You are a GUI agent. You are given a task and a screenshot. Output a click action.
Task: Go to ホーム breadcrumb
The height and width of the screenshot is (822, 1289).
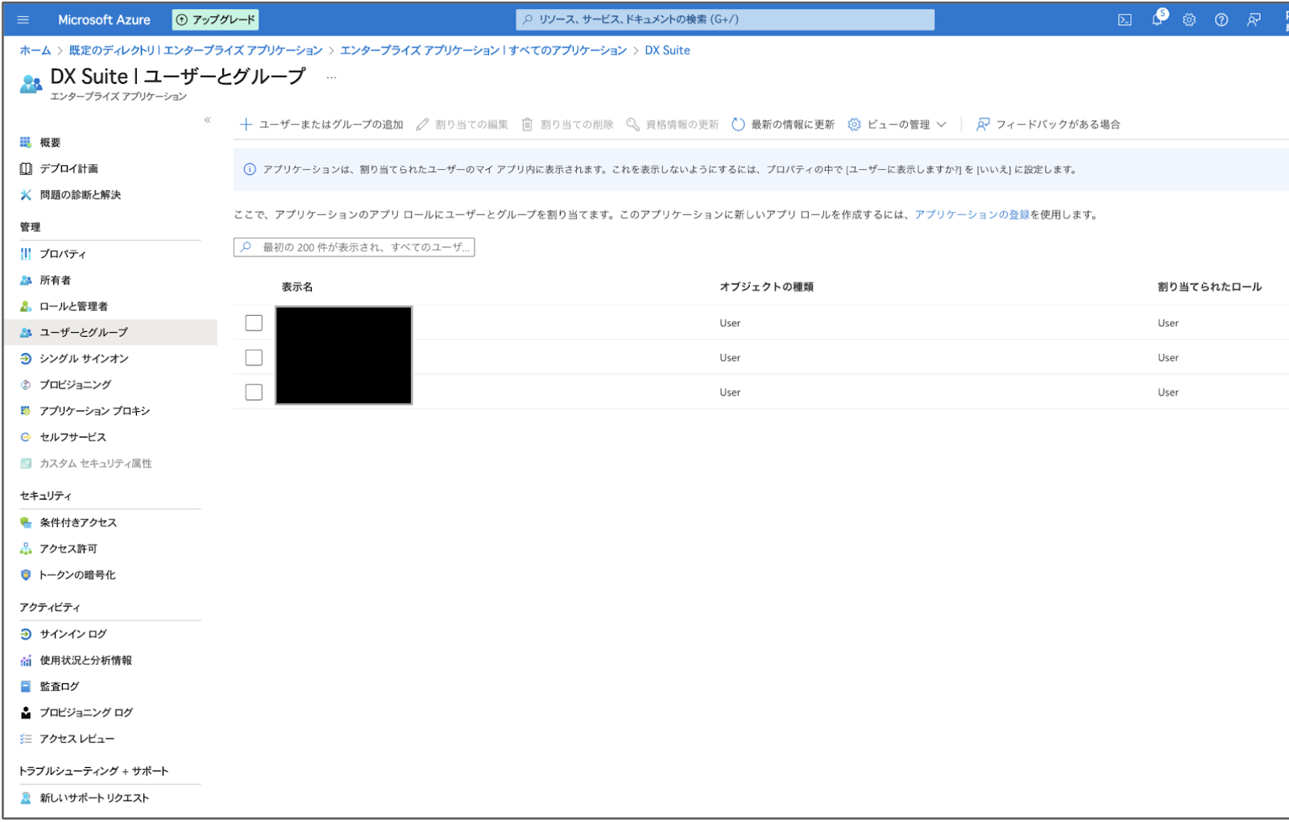(35, 50)
